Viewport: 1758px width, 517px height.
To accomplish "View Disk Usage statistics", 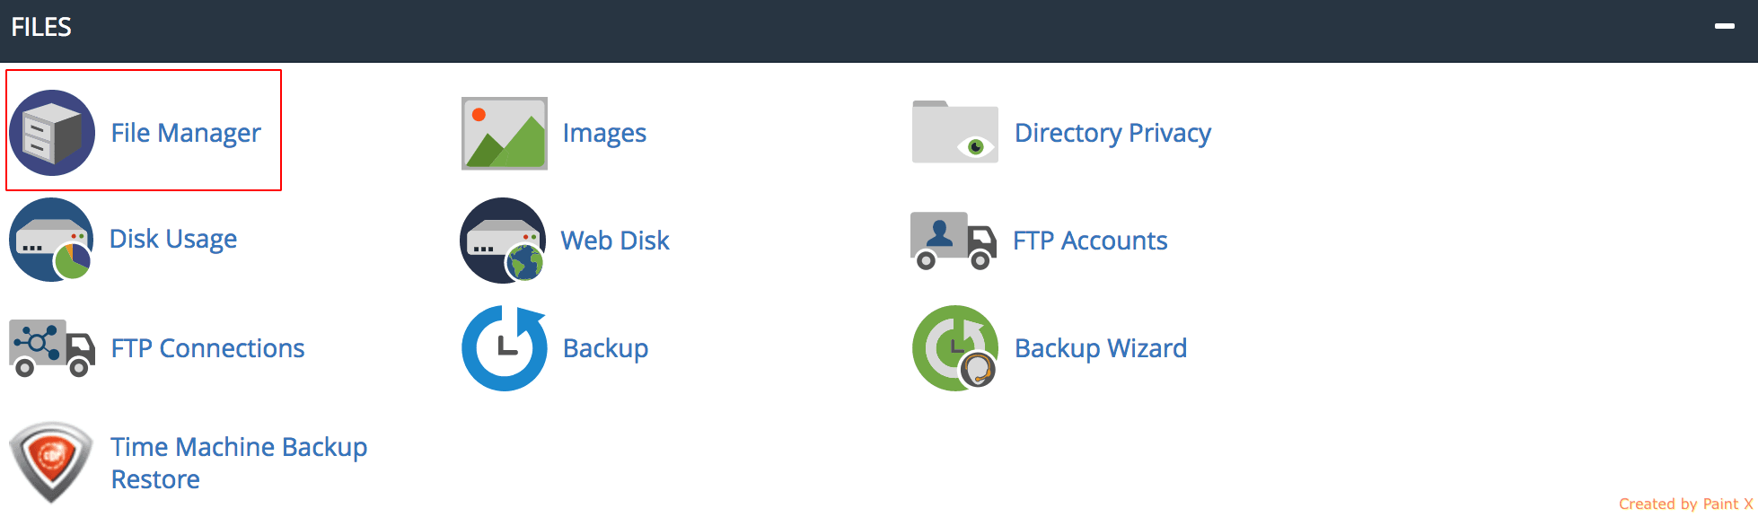I will (171, 239).
